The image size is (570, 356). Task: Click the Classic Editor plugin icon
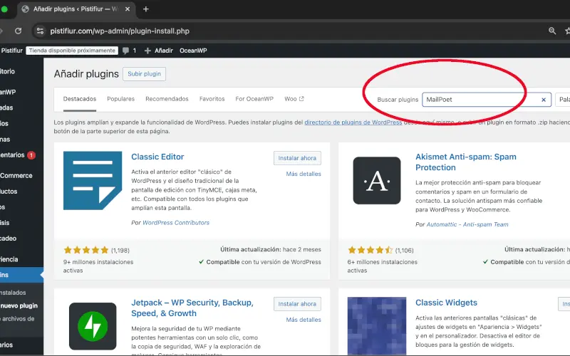93,181
